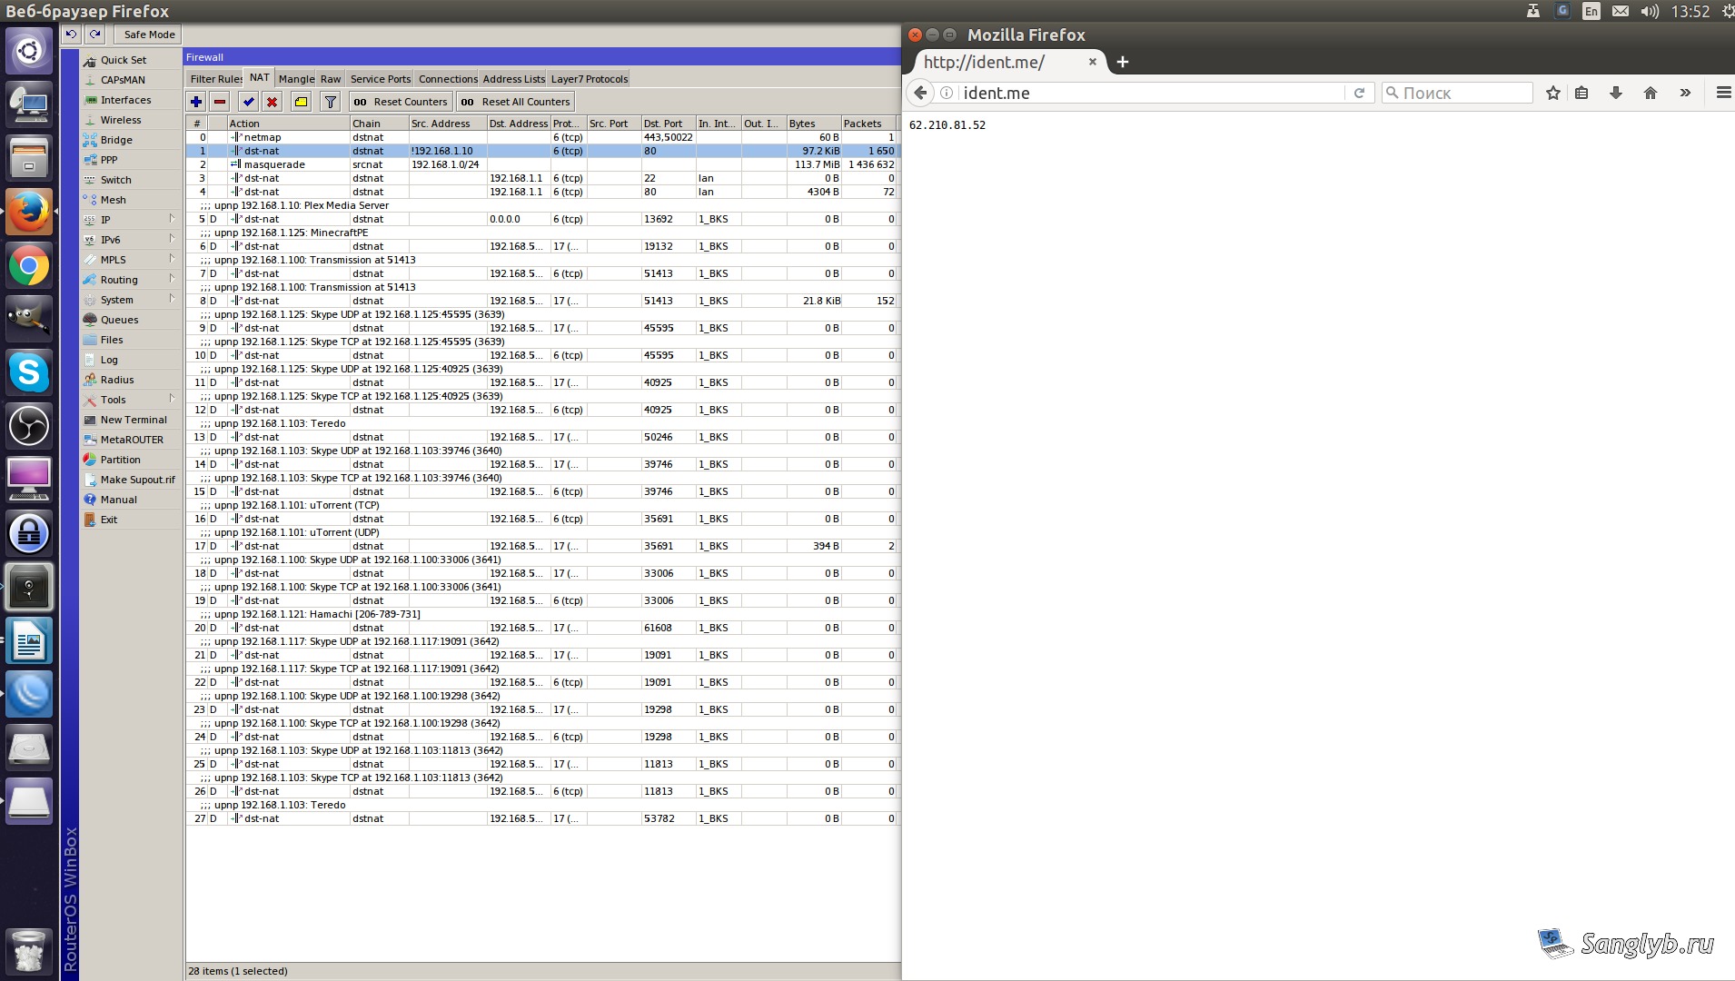The height and width of the screenshot is (981, 1735).
Task: Add comment using yellow note icon
Action: (x=302, y=102)
